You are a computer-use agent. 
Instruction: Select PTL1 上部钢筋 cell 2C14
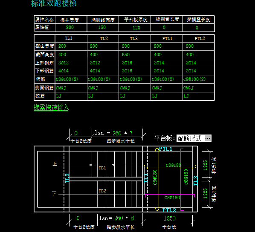[159, 63]
